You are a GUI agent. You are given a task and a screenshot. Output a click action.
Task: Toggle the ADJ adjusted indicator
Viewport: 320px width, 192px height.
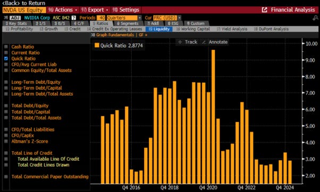15,18
